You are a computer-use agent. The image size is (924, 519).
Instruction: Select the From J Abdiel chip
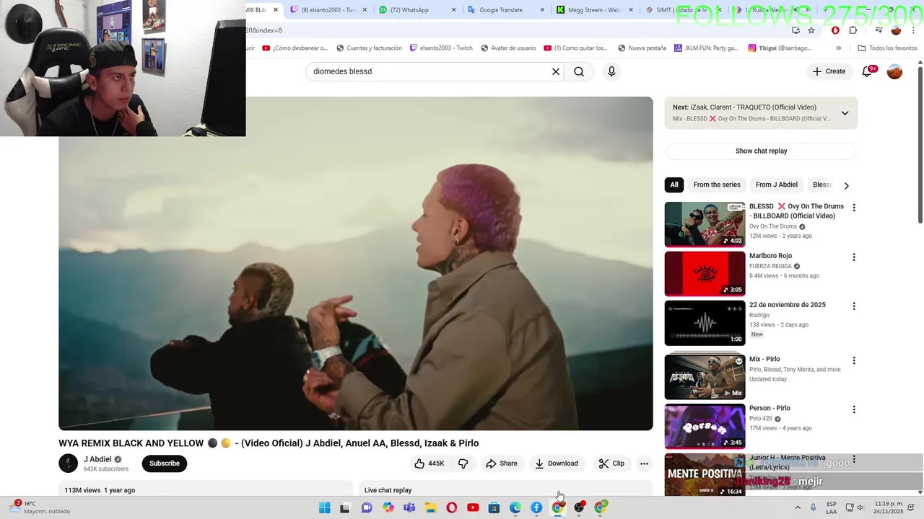tap(777, 185)
